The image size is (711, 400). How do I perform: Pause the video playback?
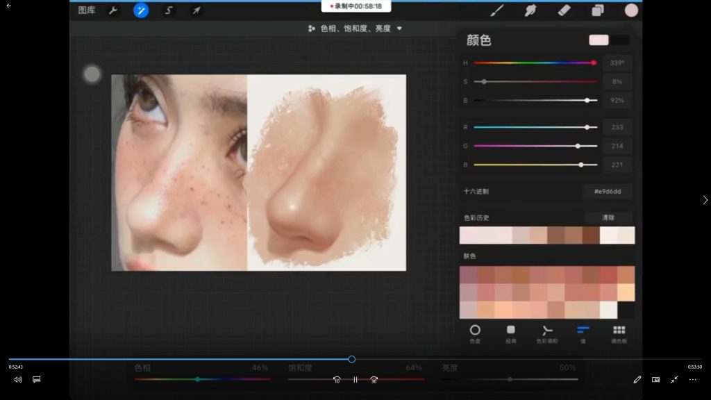click(355, 380)
